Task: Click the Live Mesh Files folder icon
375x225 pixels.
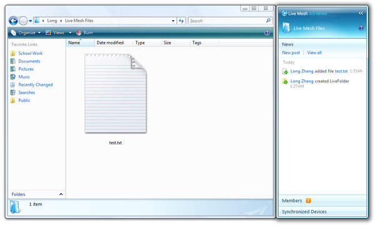Action: point(286,27)
